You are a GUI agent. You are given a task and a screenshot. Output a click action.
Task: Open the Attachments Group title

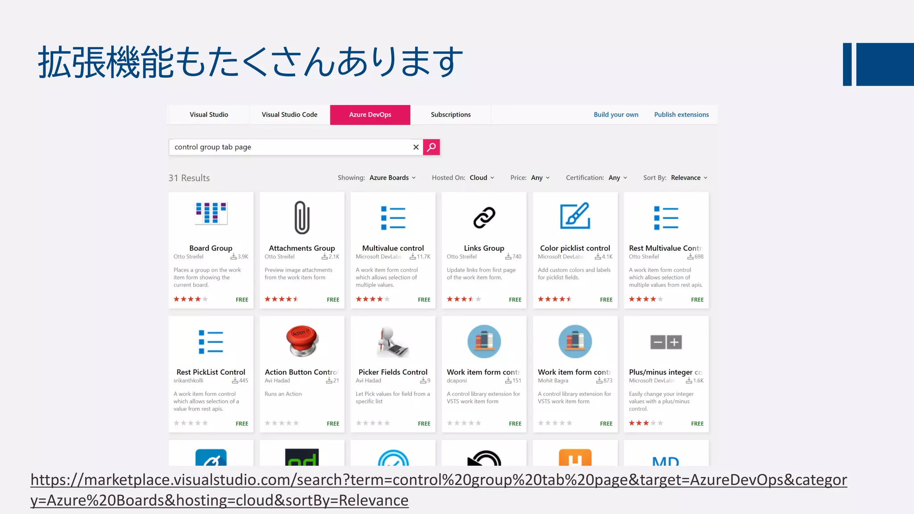(302, 248)
